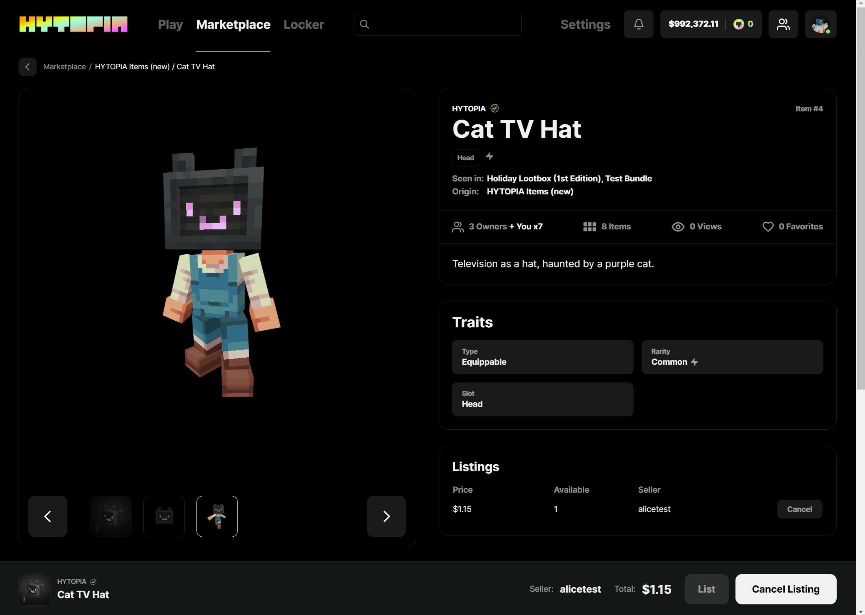Show previous image with left chevron

(x=48, y=516)
